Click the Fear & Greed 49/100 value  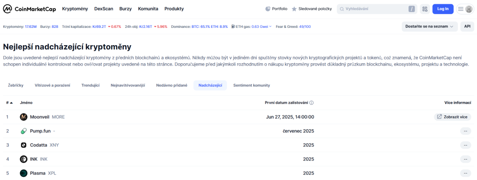[x=305, y=27]
